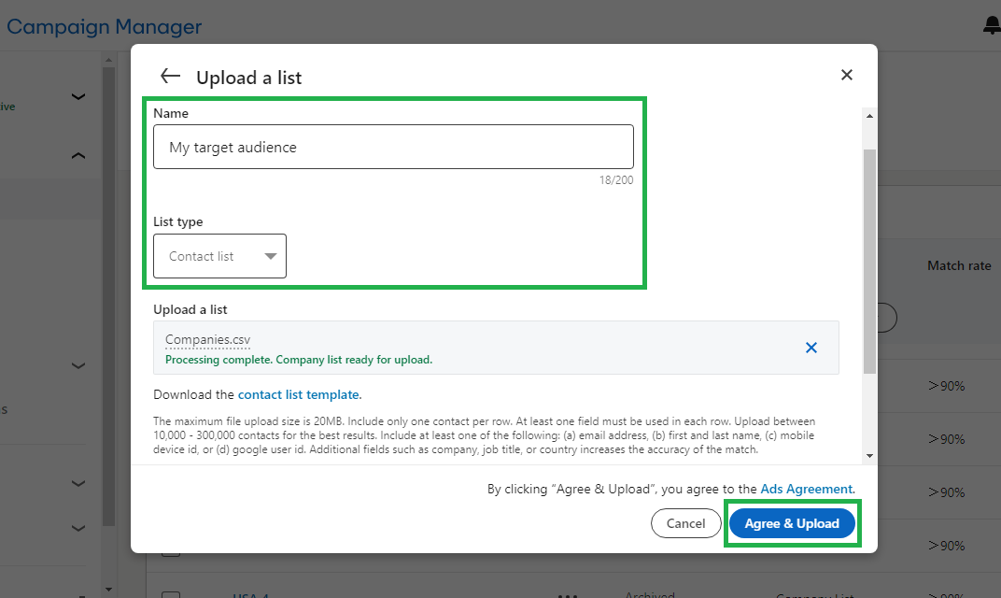Download the contact list template
The width and height of the screenshot is (1001, 598).
pos(298,394)
